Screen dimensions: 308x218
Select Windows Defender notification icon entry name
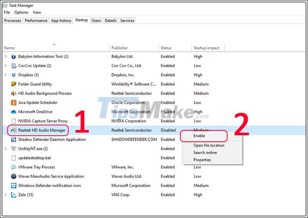pos(50,186)
